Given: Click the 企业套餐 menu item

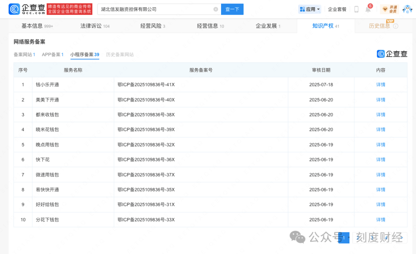Looking at the screenshot, I should click(337, 9).
